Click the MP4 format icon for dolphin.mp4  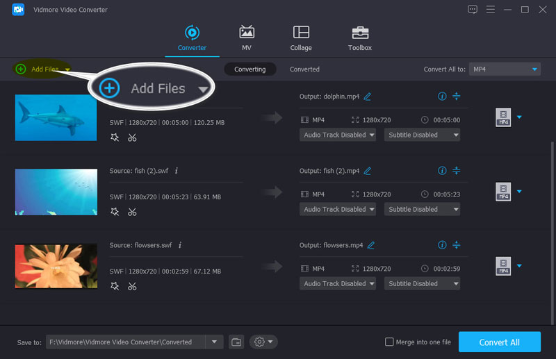pos(503,117)
